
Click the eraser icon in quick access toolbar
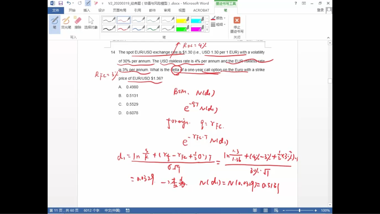coord(96,3)
